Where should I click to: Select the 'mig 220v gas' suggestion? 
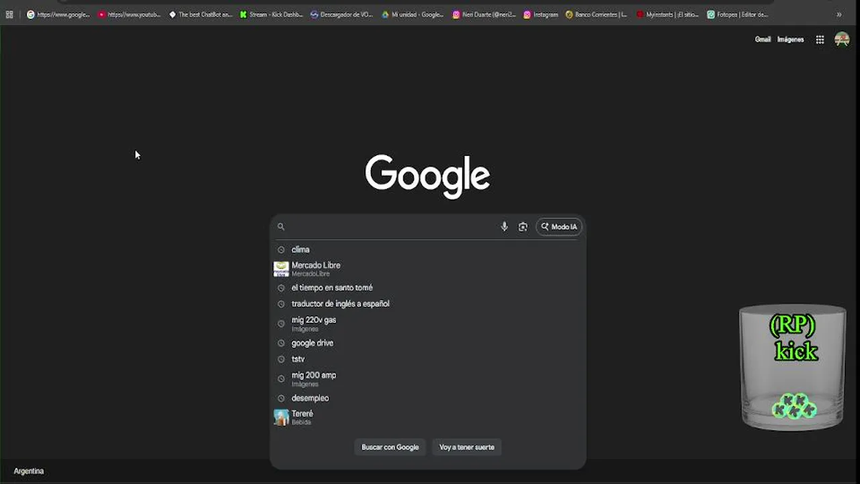[427, 323]
